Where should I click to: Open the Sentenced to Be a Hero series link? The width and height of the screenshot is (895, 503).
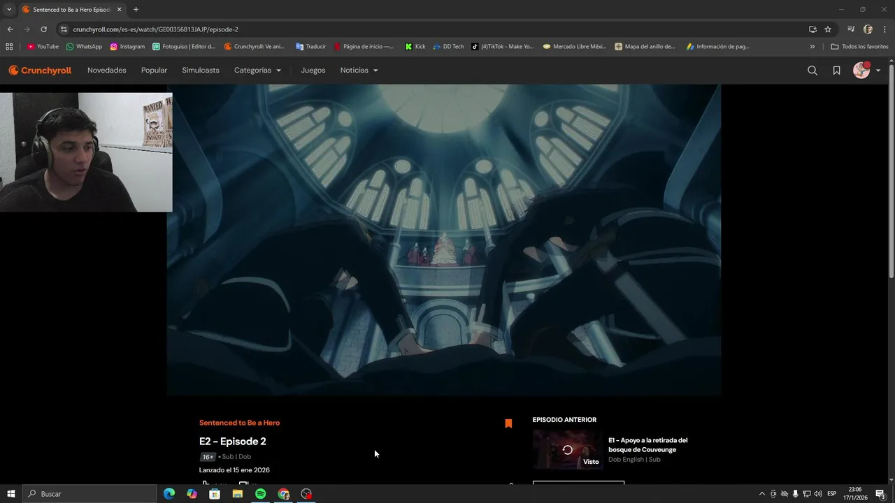coord(239,423)
